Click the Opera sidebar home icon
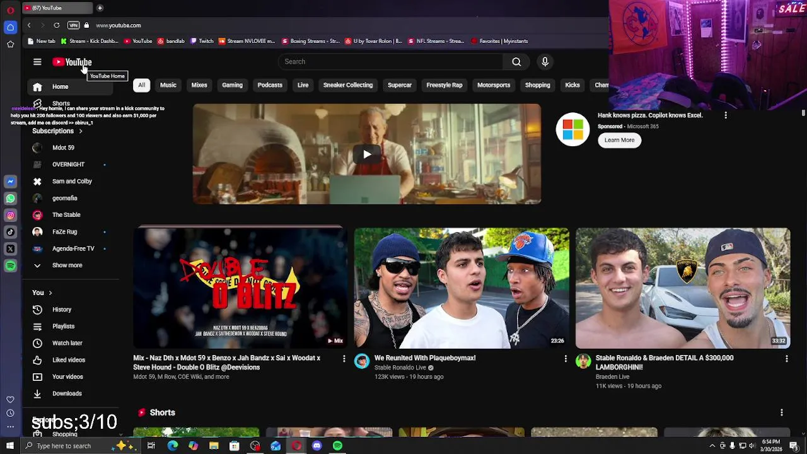The image size is (807, 454). 10,27
